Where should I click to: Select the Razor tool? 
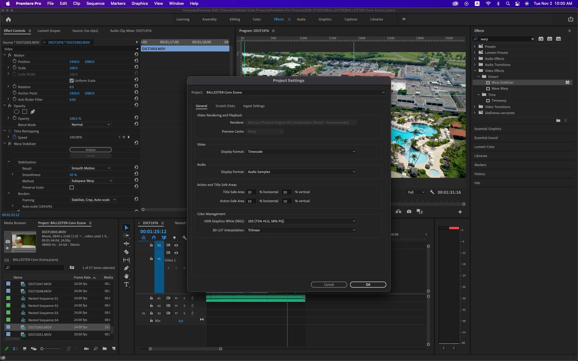pyautogui.click(x=126, y=252)
